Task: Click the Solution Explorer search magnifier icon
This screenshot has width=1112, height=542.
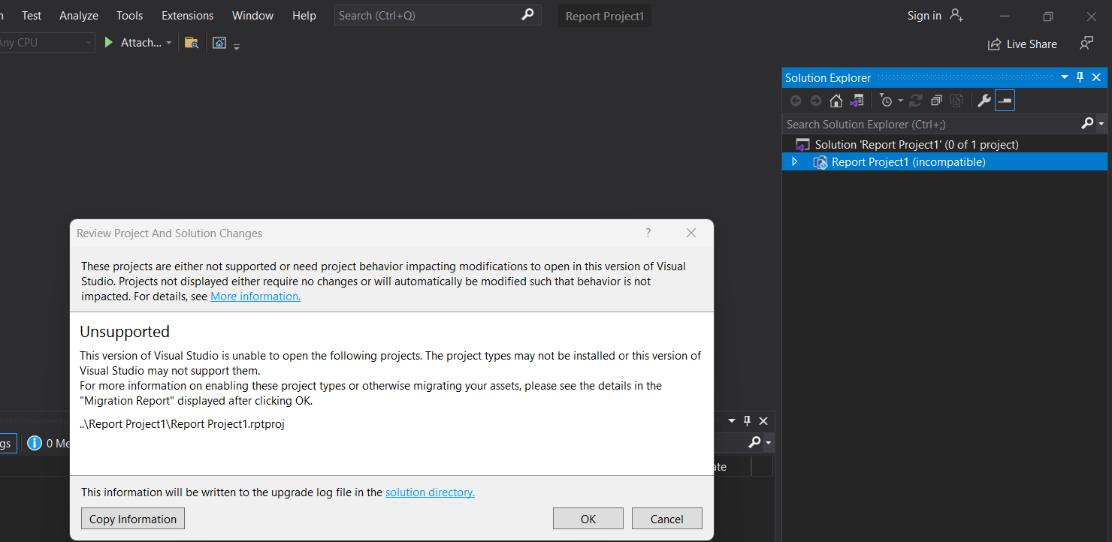Action: tap(1087, 124)
